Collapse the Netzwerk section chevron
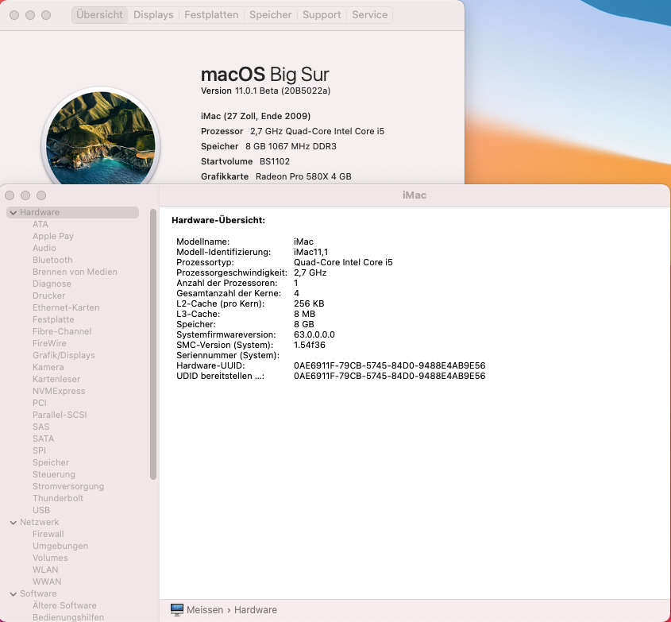The image size is (671, 622). 13,523
